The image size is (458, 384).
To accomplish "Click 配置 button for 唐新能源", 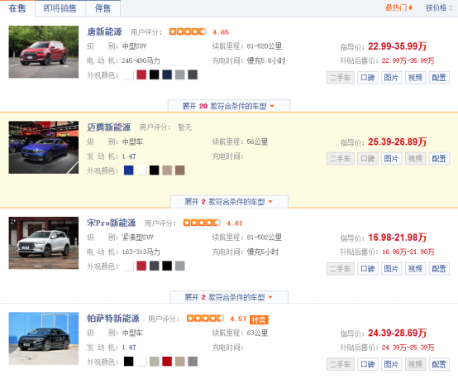I will coord(439,78).
